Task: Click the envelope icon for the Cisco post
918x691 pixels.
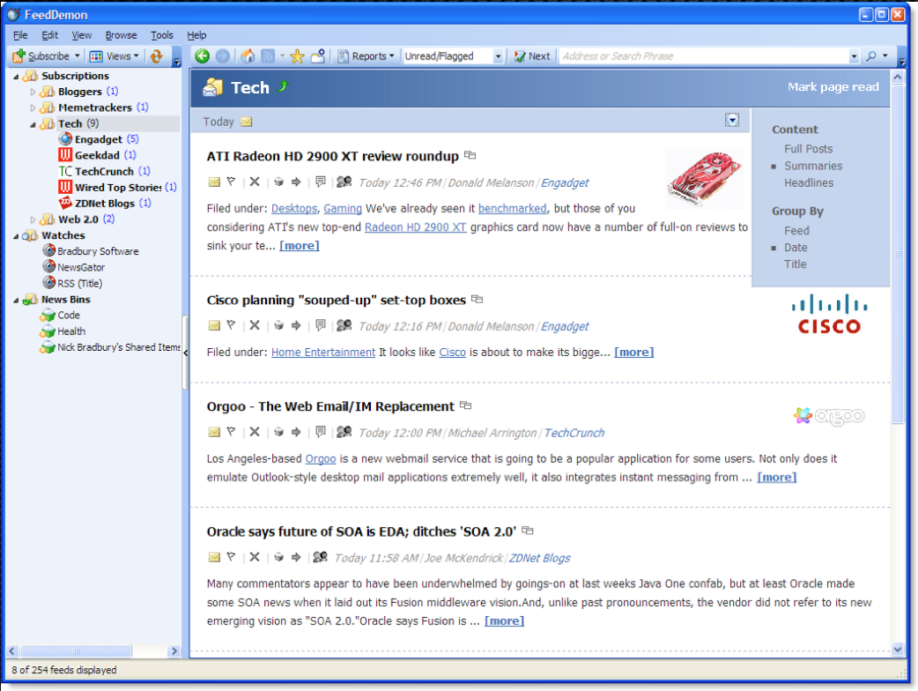Action: (x=214, y=325)
